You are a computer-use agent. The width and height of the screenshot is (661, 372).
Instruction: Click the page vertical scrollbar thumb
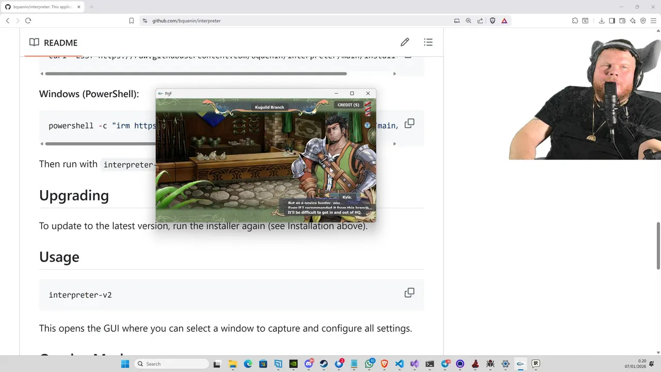point(658,245)
